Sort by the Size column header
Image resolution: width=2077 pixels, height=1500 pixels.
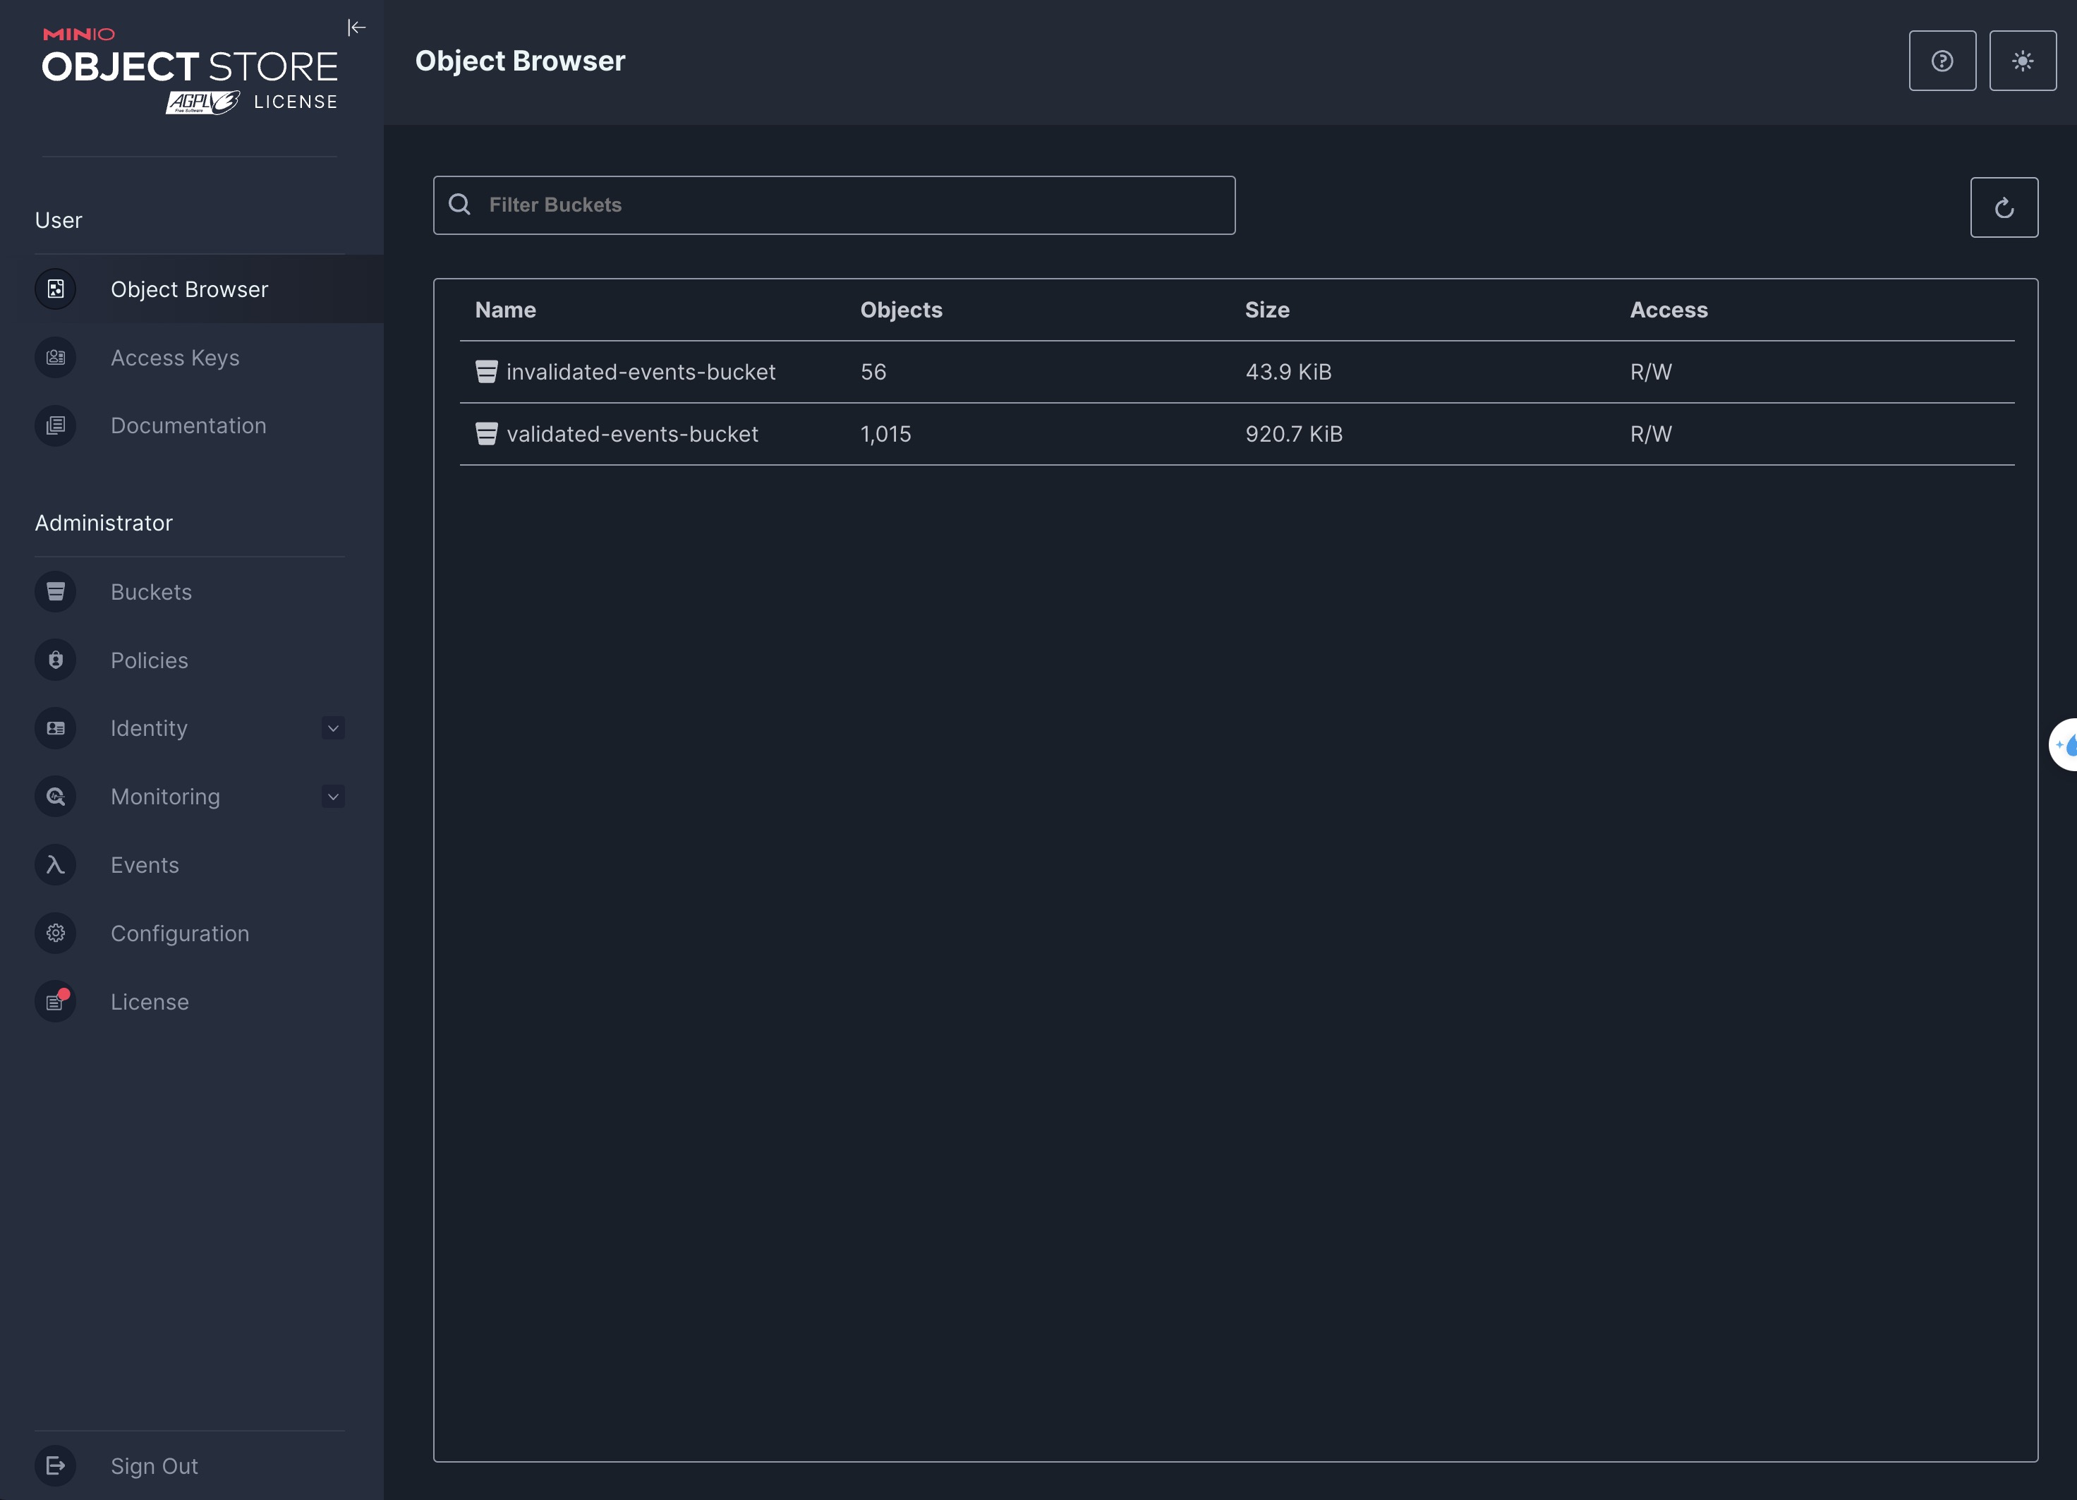pyautogui.click(x=1268, y=310)
